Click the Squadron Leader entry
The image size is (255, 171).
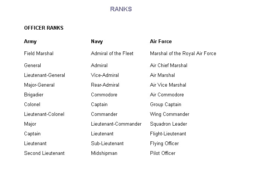point(168,124)
